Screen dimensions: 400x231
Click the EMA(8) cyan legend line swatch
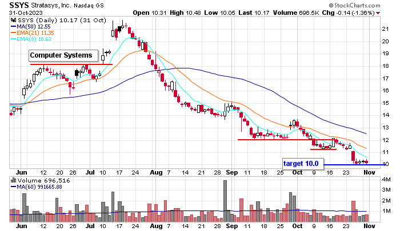(13, 39)
